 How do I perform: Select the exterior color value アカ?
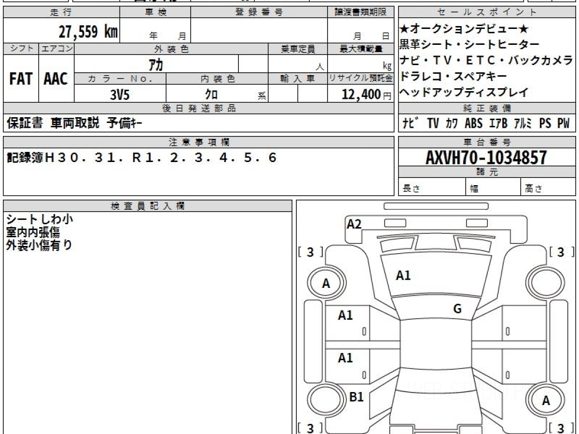coord(155,64)
